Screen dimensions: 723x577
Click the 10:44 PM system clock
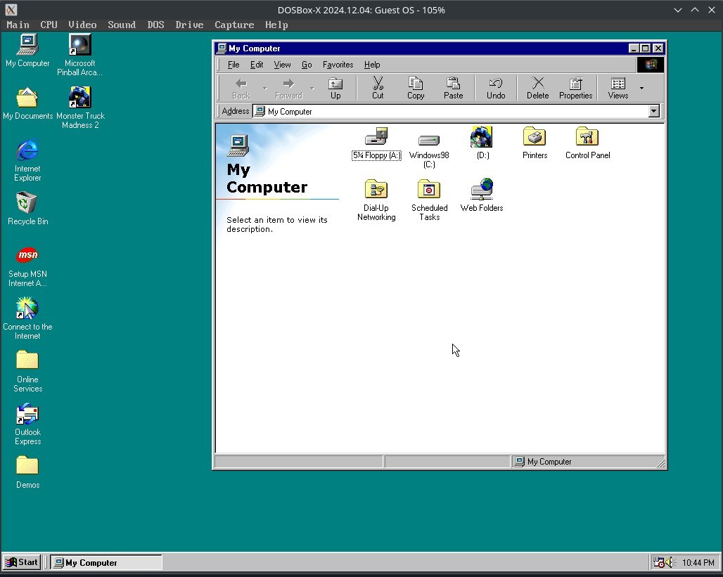coord(698,563)
